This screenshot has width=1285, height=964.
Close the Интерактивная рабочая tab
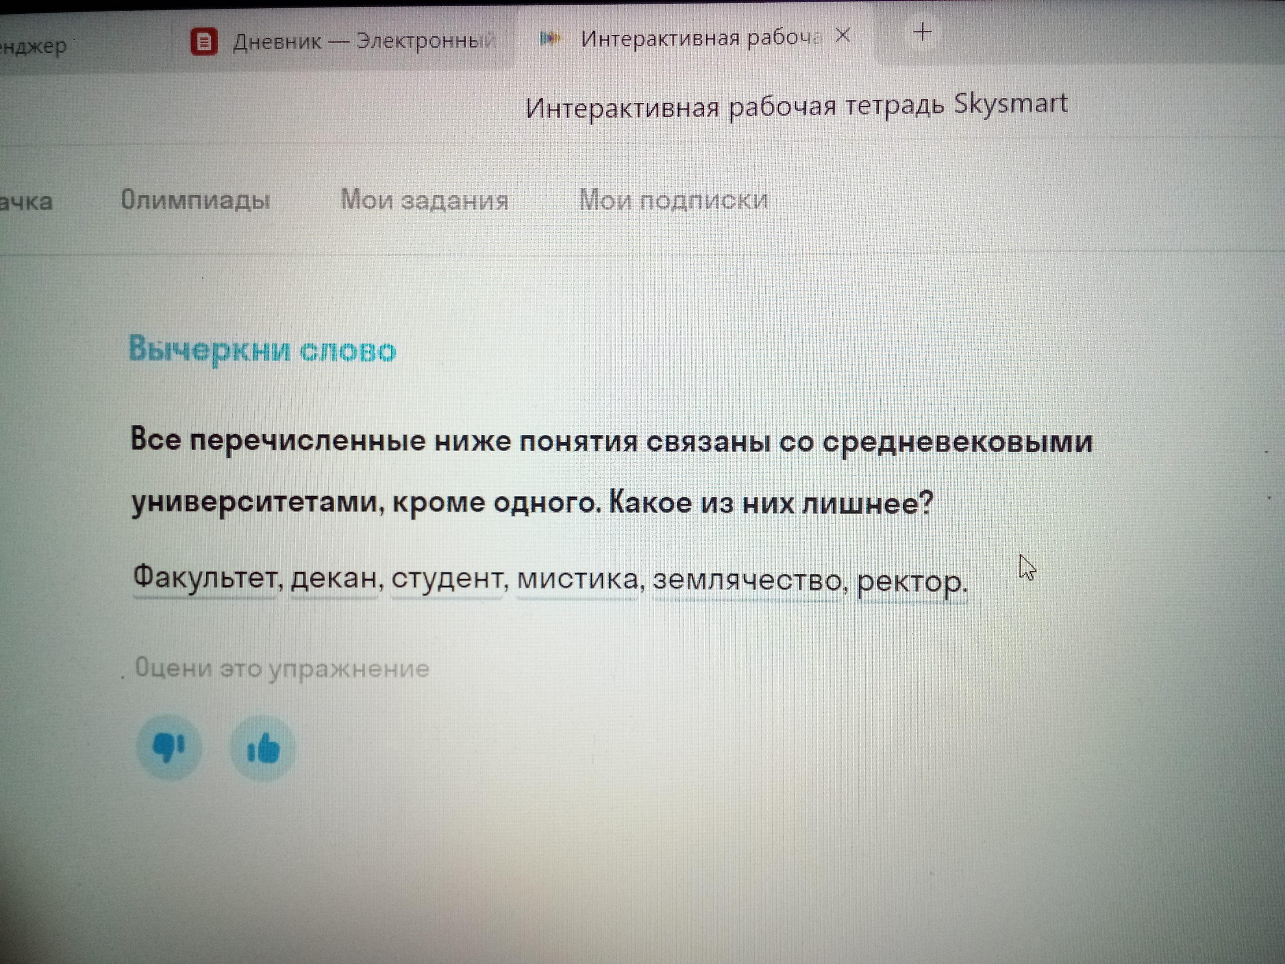(842, 36)
